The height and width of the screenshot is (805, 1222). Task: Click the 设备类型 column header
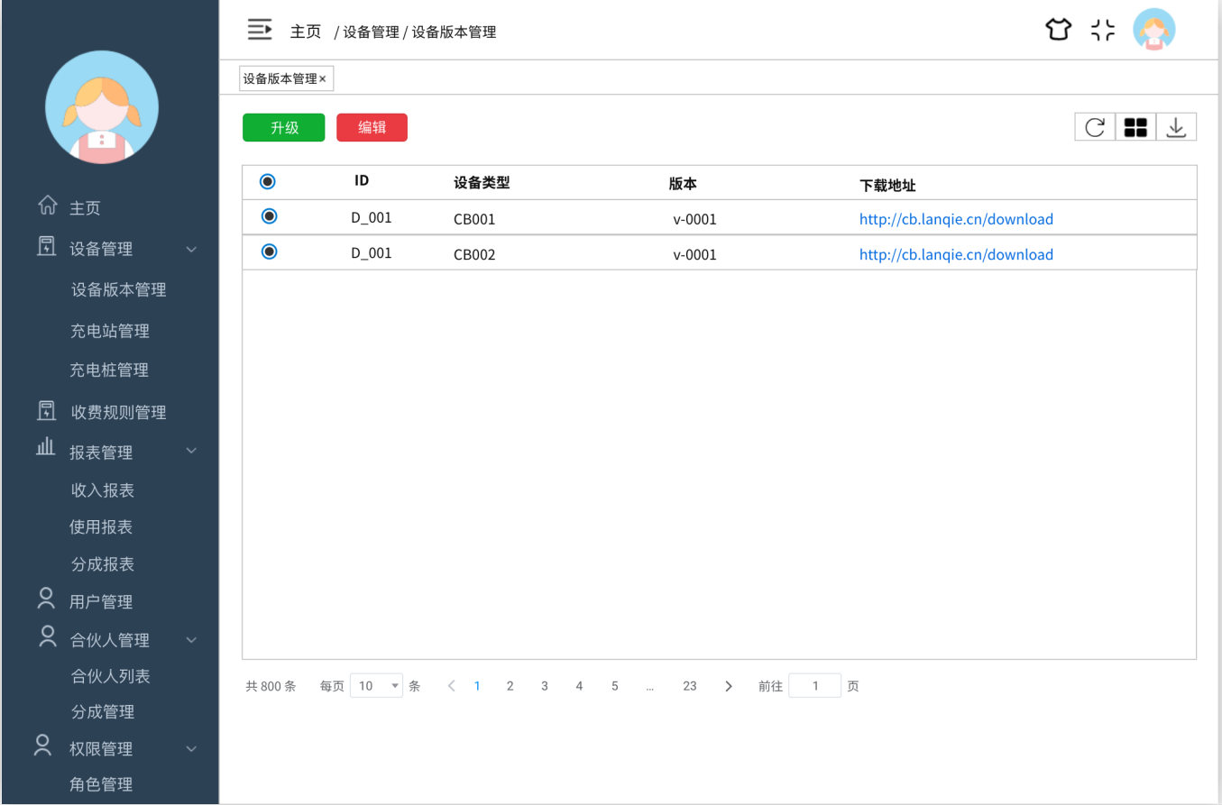(482, 182)
